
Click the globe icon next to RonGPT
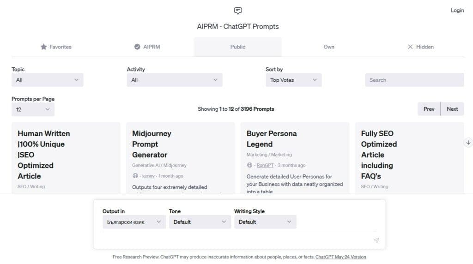pos(250,165)
